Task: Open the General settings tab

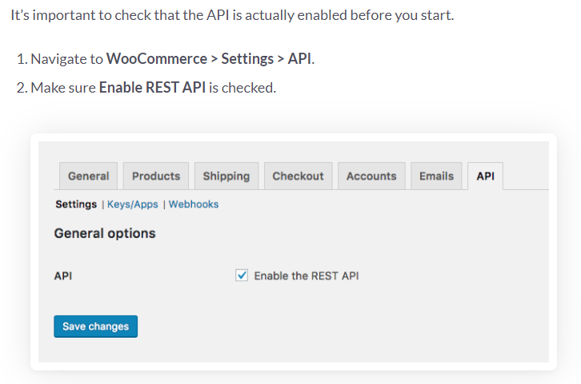Action: click(x=89, y=176)
